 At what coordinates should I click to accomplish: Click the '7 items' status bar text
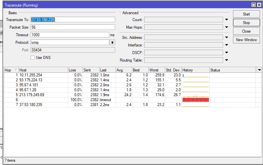10,160
